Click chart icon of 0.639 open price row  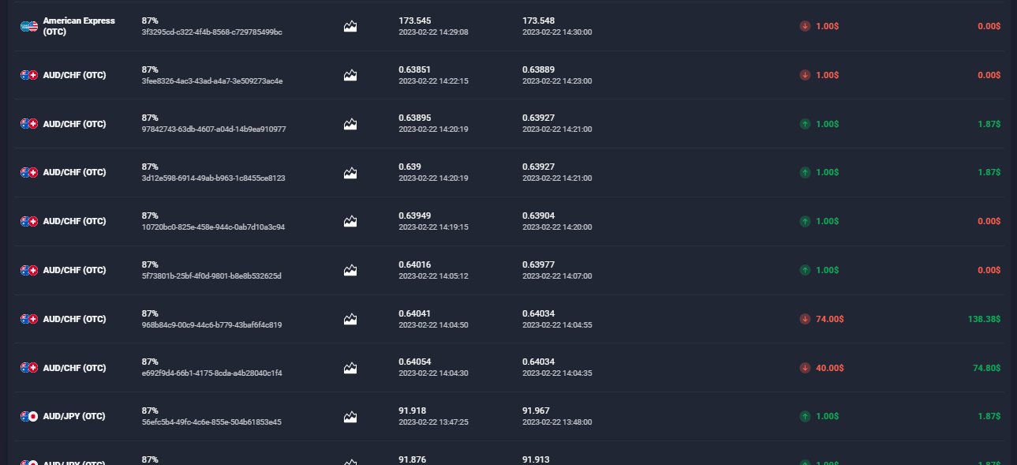click(x=350, y=172)
